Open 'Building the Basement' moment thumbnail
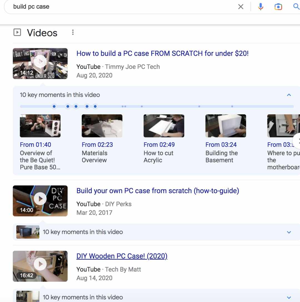Viewport: 300px width, 302px height. (226, 126)
